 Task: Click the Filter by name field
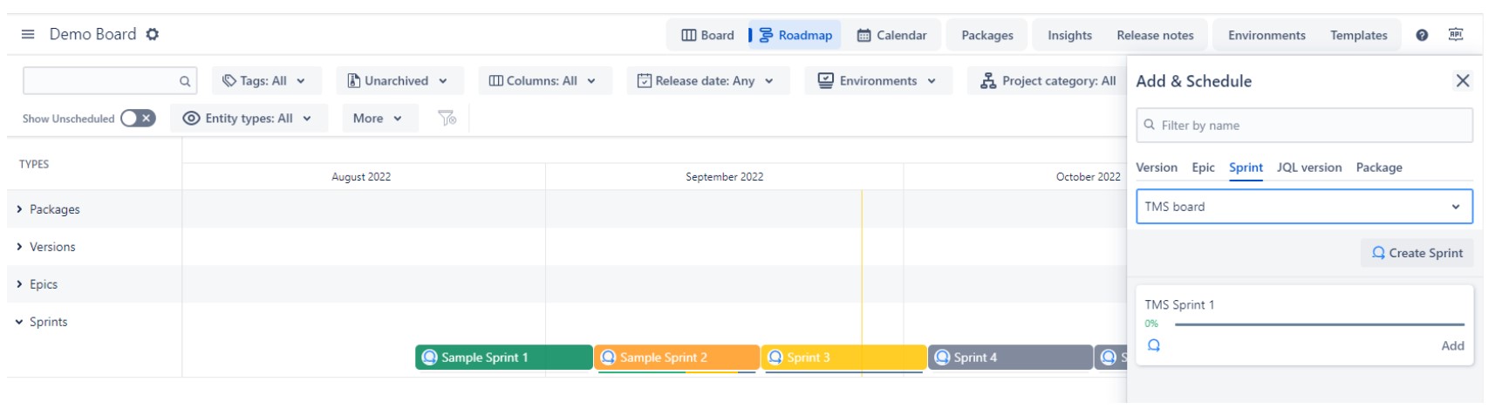pos(1304,126)
